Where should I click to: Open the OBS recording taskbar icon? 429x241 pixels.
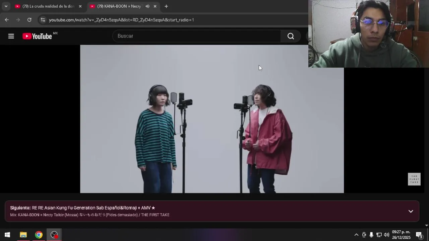[x=54, y=235]
